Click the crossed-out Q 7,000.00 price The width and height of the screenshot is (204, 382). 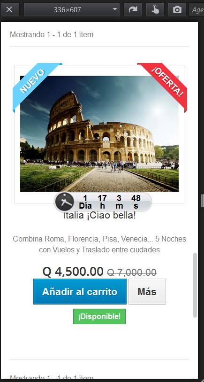tap(131, 273)
